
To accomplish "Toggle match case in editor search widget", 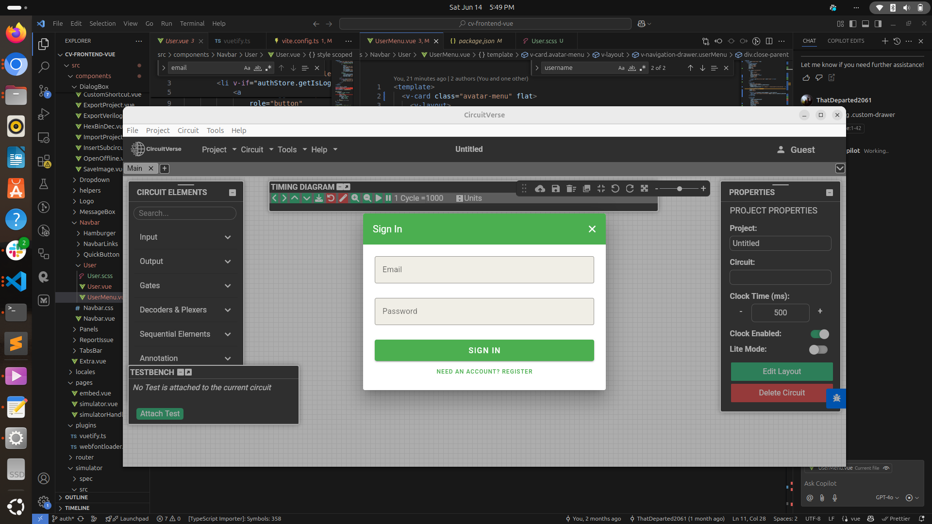I will tap(248, 68).
